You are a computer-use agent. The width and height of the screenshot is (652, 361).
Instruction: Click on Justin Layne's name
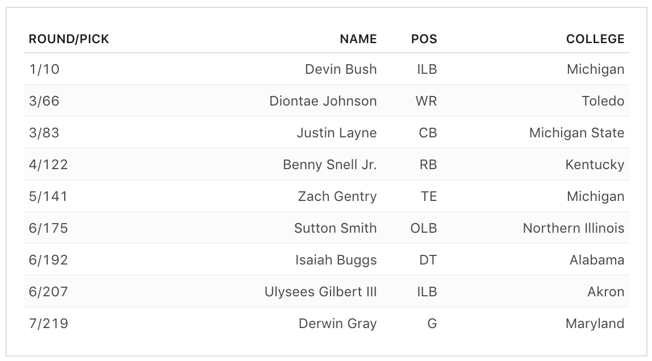(336, 133)
